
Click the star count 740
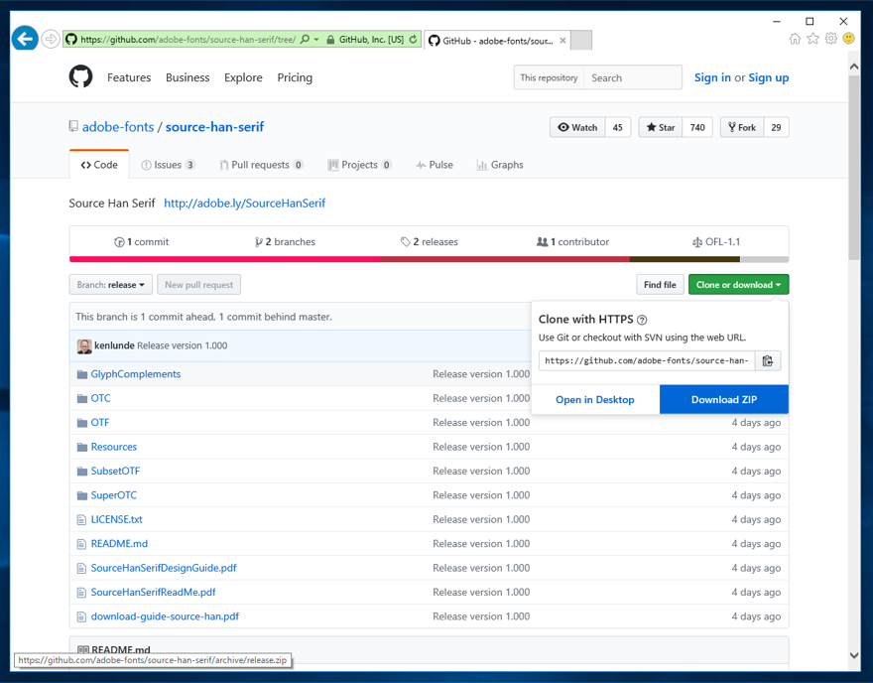[697, 128]
